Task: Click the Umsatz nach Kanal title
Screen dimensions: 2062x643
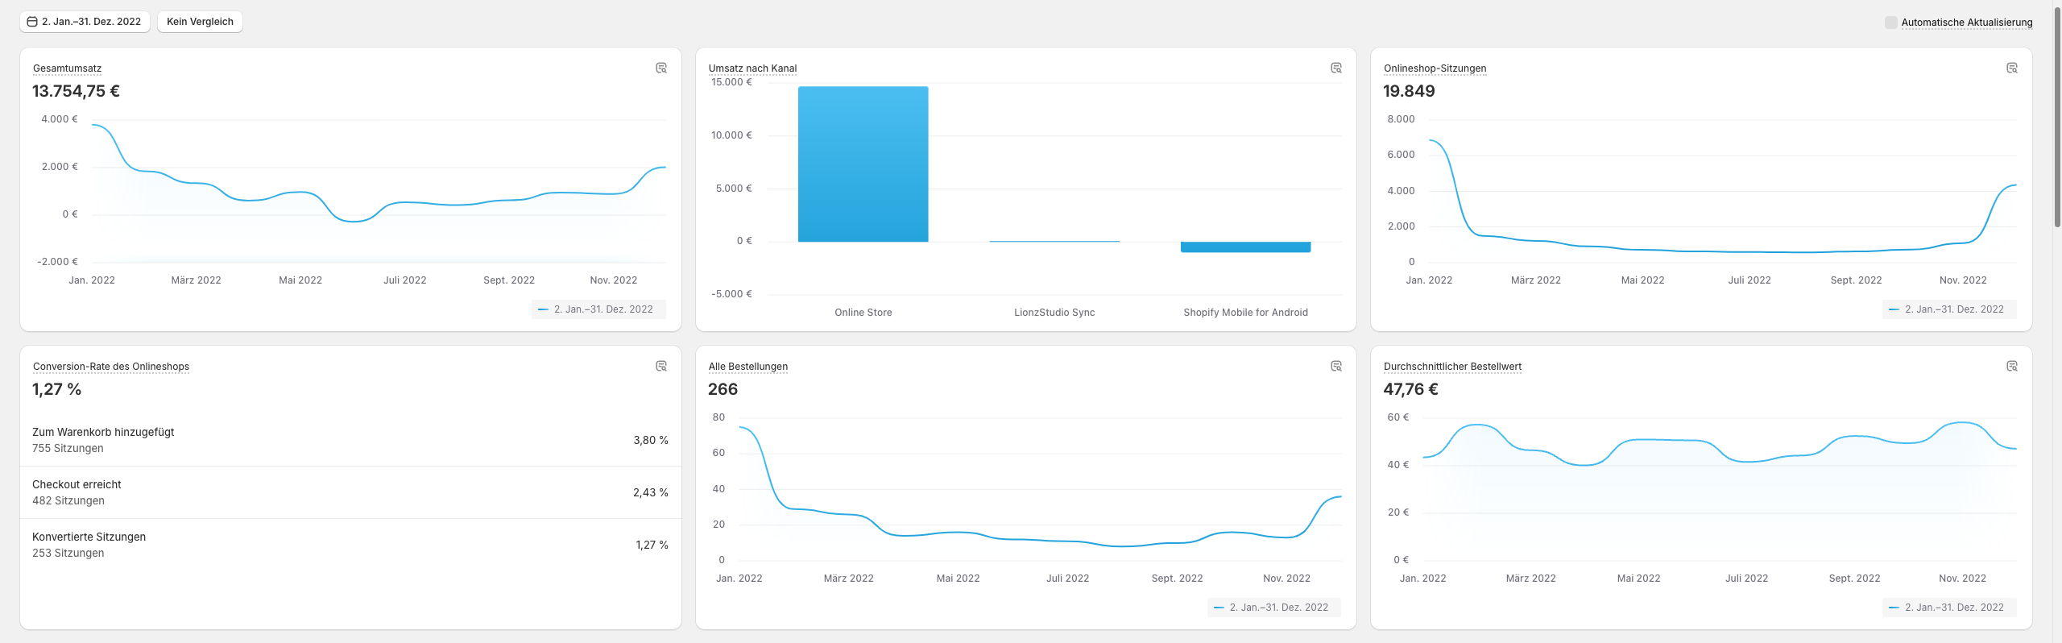Action: click(752, 68)
